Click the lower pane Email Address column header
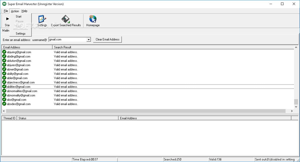 click(205, 118)
